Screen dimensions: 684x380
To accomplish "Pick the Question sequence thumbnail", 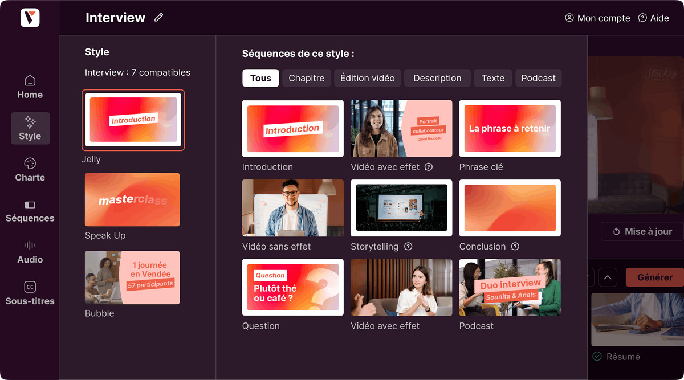I will pos(292,287).
